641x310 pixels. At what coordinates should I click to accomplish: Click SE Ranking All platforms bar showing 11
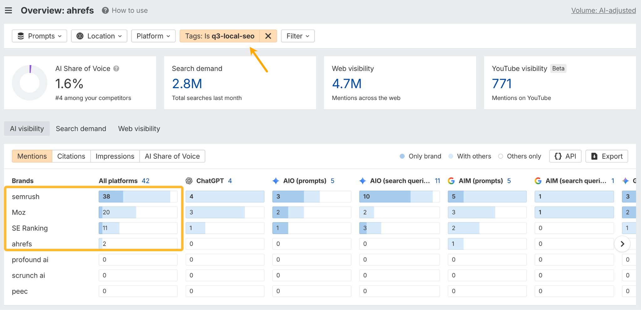[138, 228]
